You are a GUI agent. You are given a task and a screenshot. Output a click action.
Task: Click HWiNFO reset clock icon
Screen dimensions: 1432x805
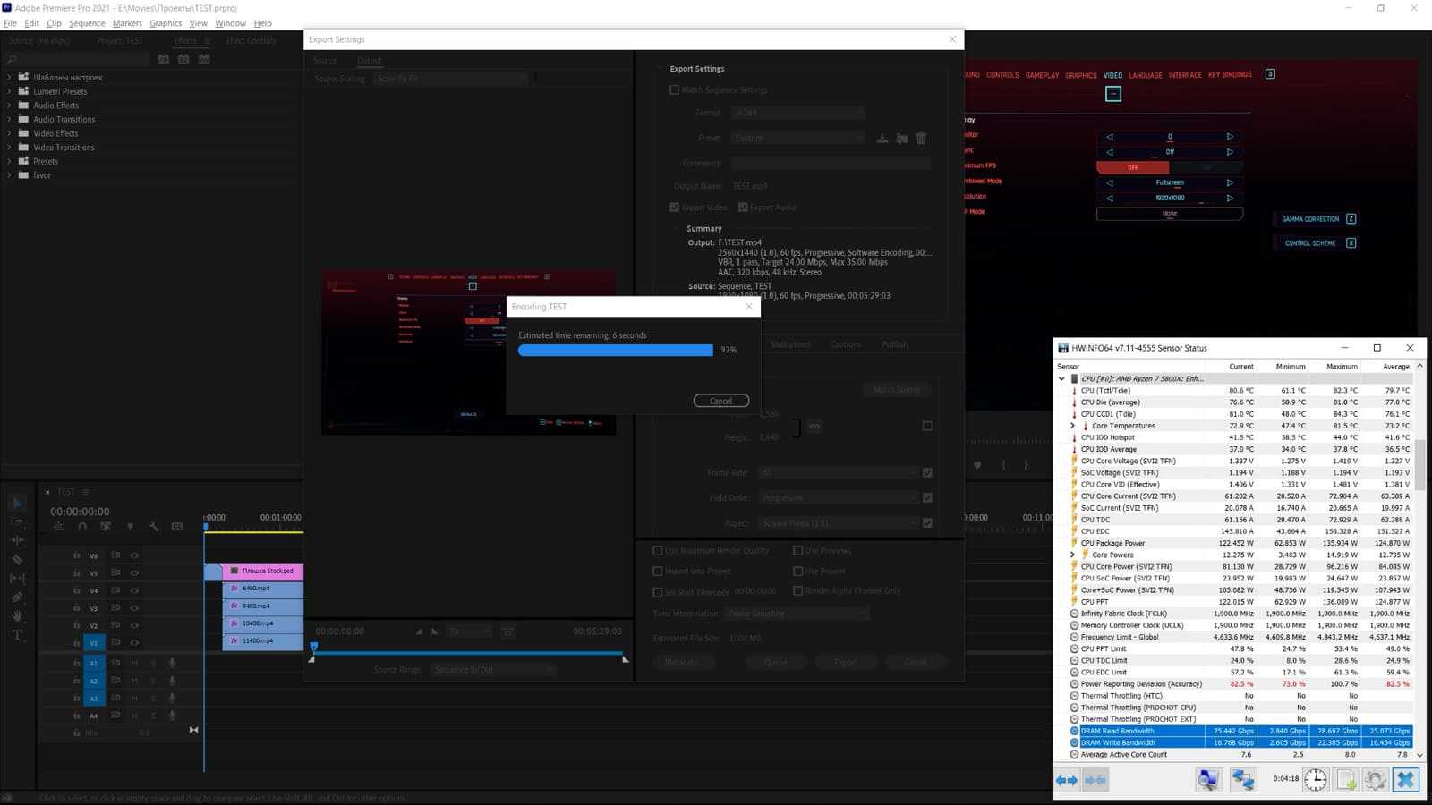pos(1315,780)
